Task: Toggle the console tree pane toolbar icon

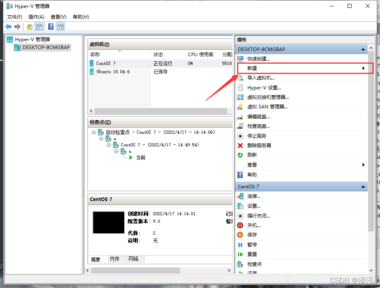Action: 39,27
